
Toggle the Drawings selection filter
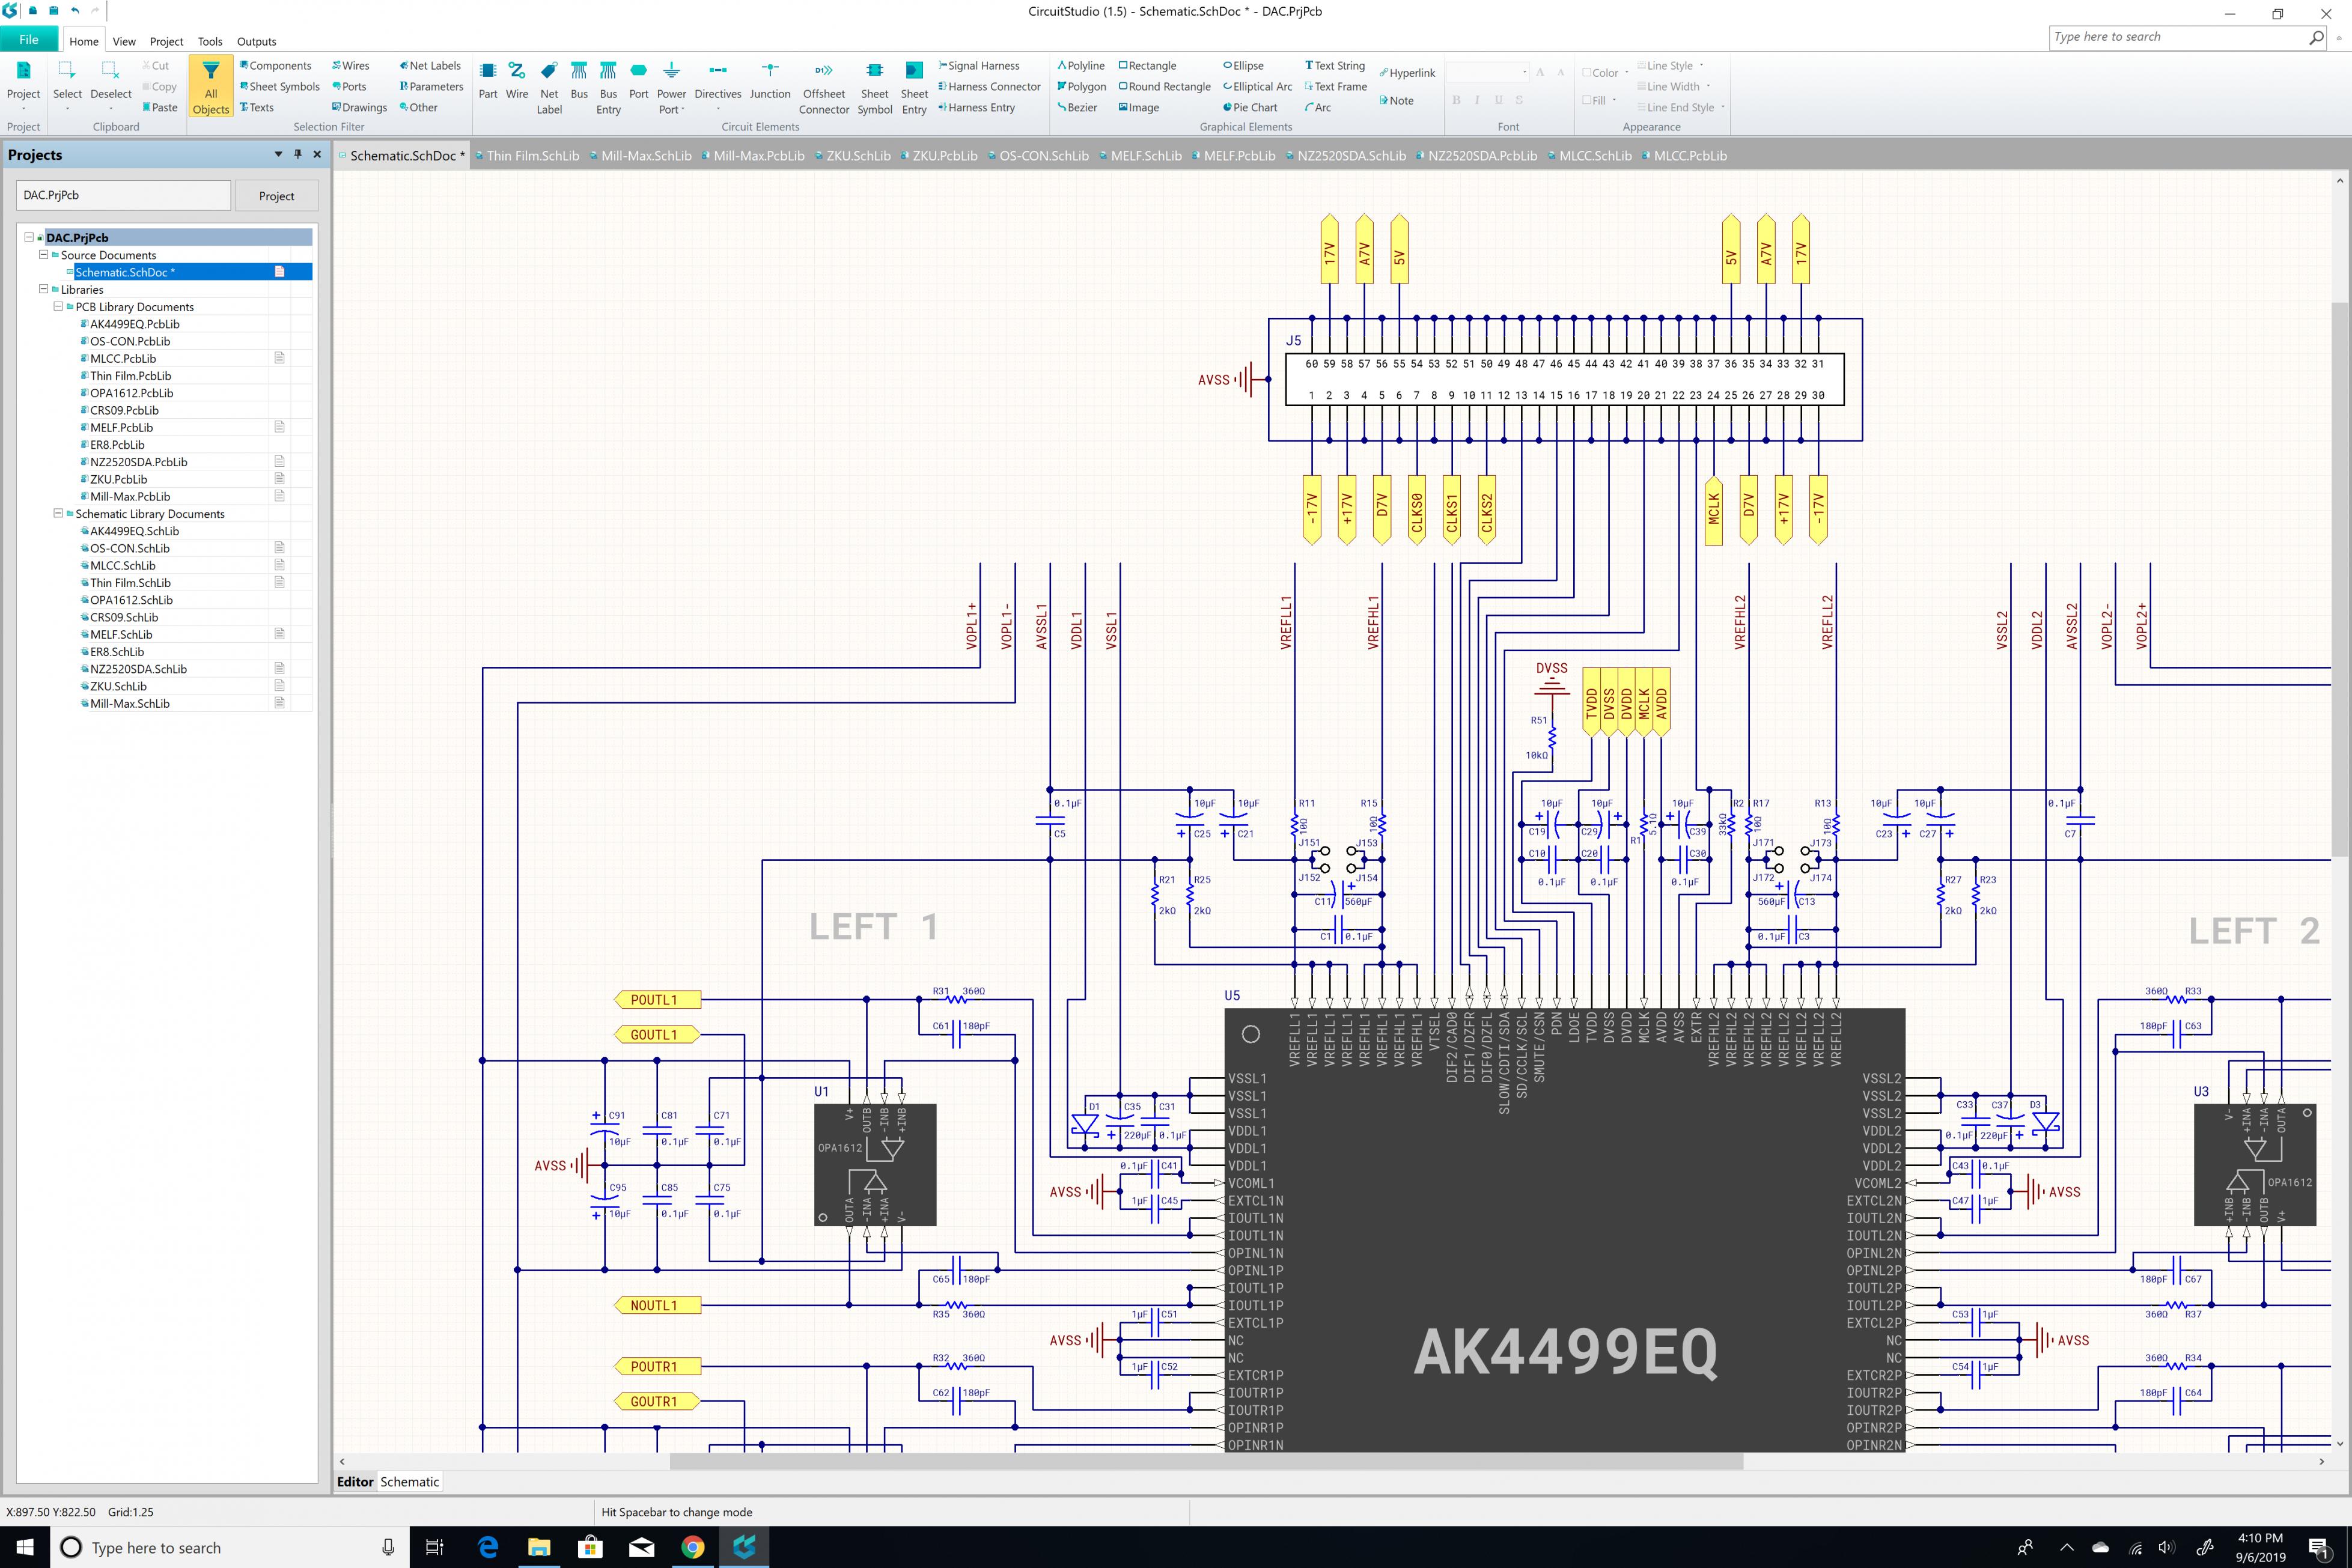click(x=360, y=108)
